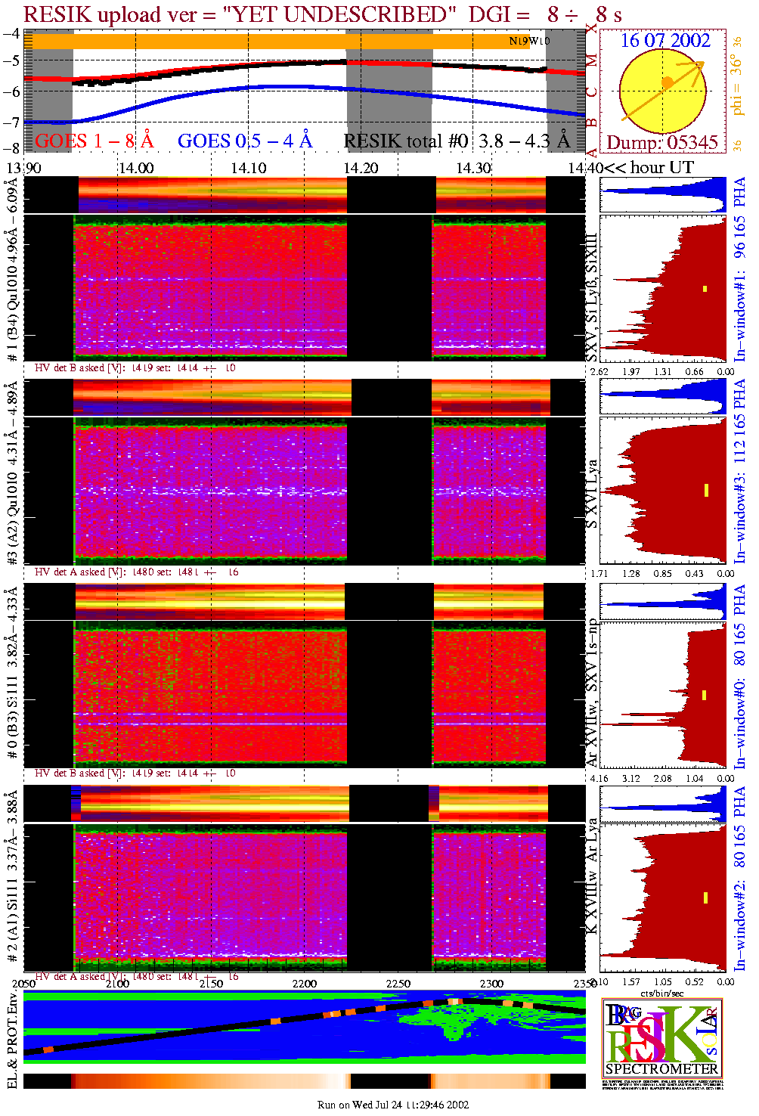Click the Dump: 05345 label
Viewport: 759px width, 1116px height.
click(x=661, y=143)
